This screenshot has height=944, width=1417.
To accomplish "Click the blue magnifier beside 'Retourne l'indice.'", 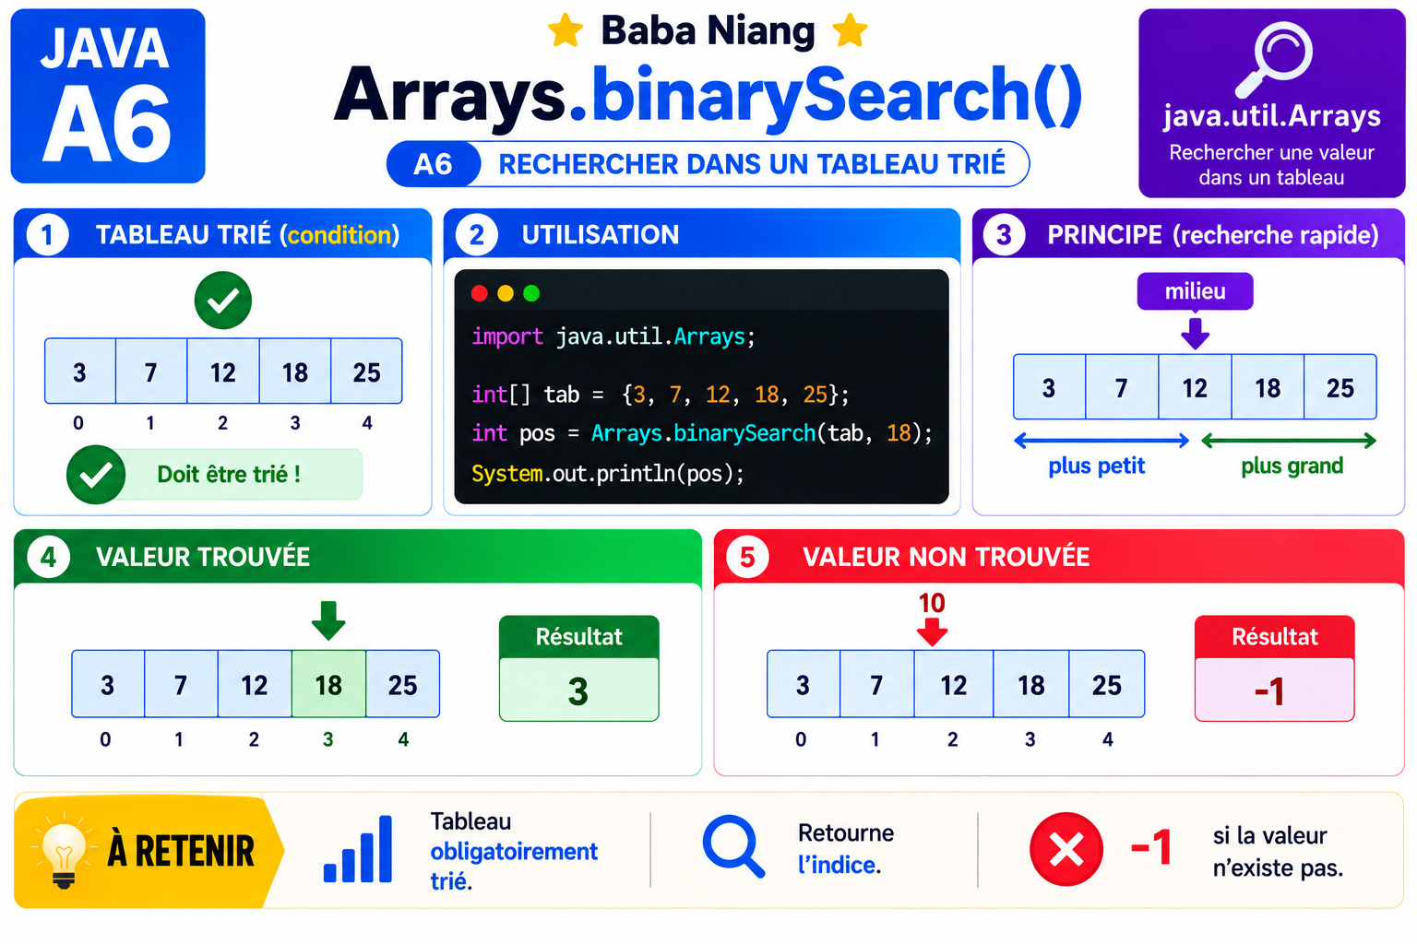I will [x=733, y=846].
